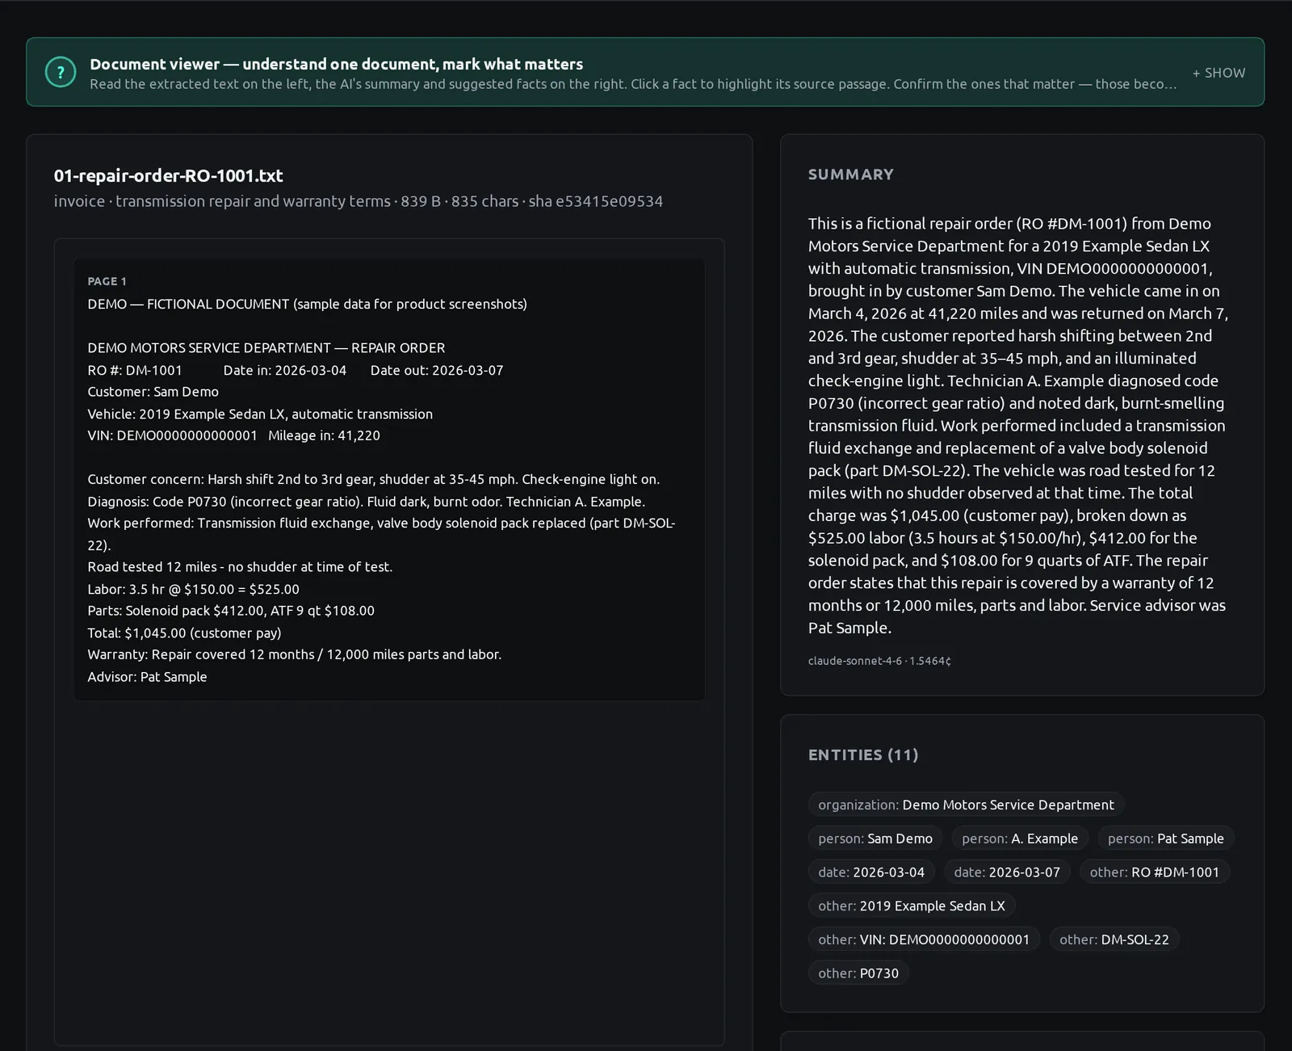Click the 'Date out: 2026-03-07' text

(437, 370)
